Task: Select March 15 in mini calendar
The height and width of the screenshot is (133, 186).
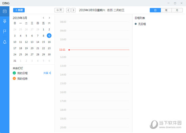Action: pos(43,42)
